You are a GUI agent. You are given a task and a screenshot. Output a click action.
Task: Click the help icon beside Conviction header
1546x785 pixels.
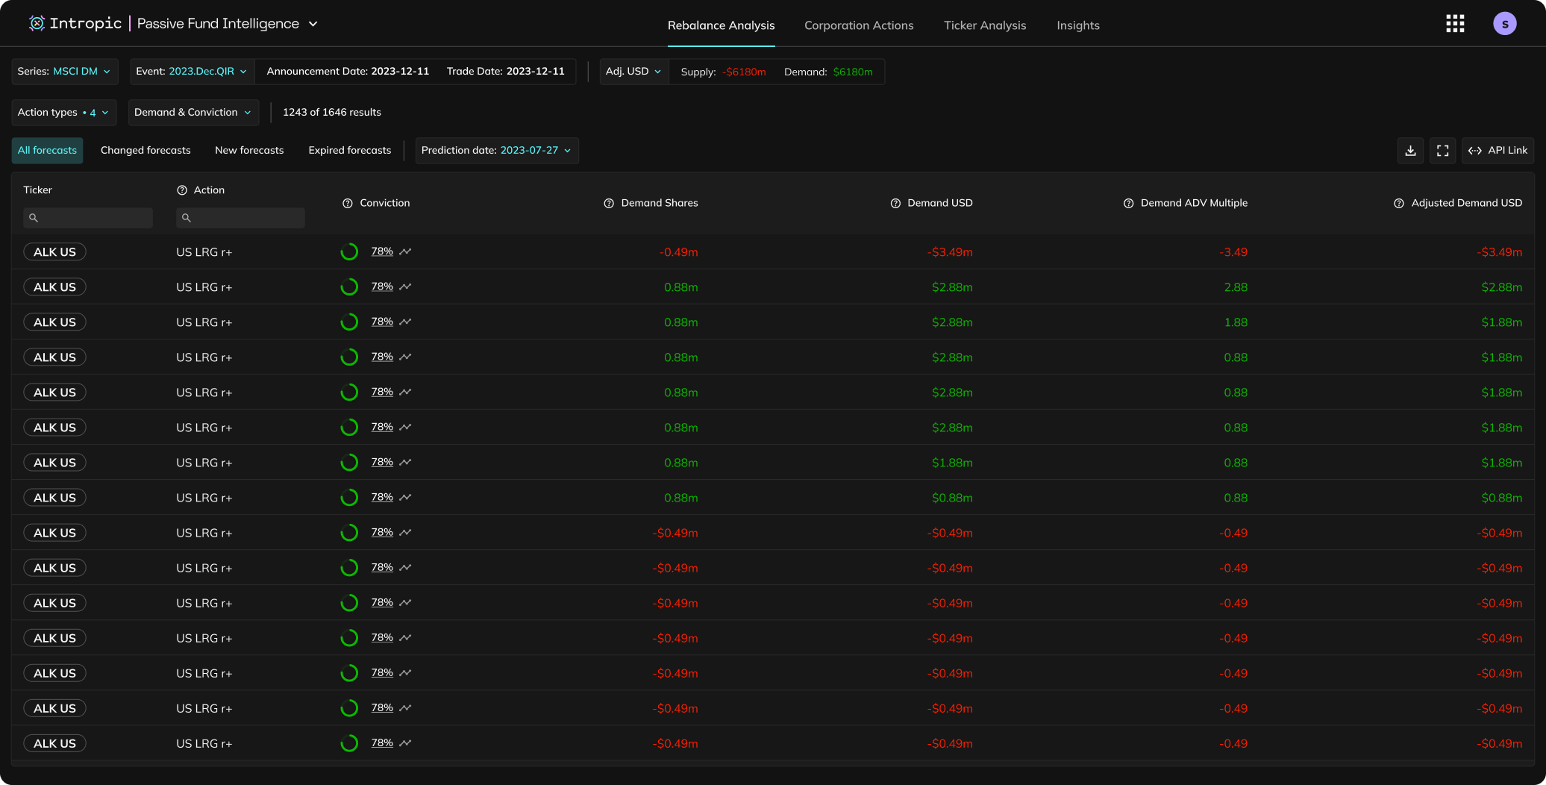coord(348,204)
